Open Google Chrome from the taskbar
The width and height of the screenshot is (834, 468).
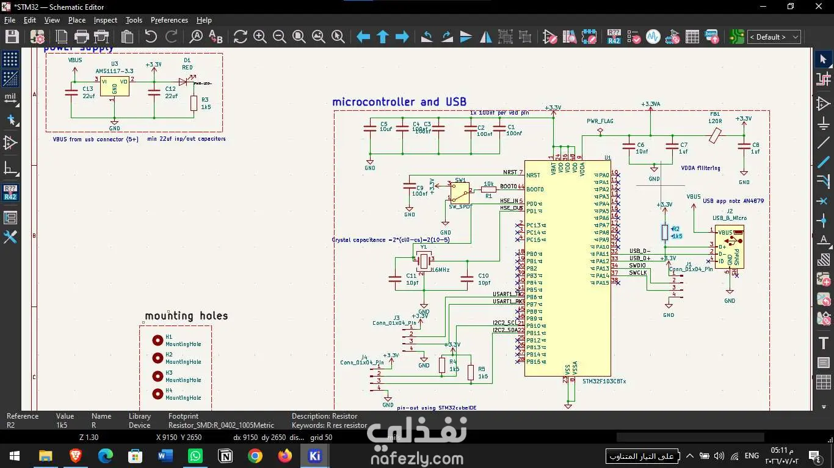(x=255, y=456)
